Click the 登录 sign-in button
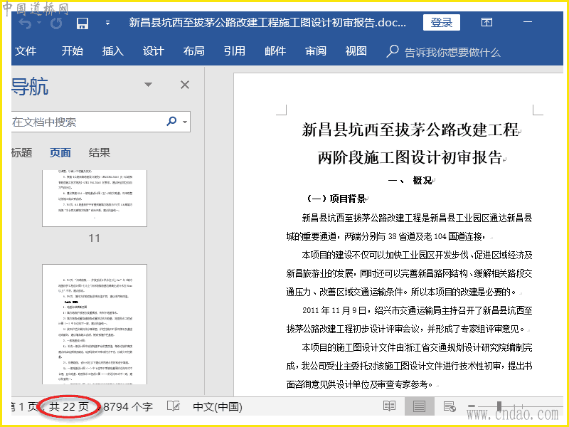This screenshot has height=427, width=569. pyautogui.click(x=441, y=23)
